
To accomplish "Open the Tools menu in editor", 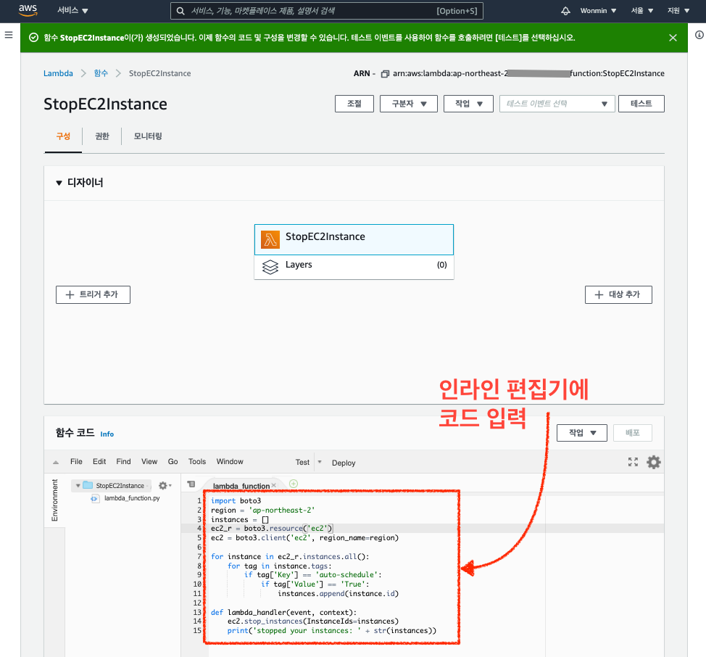I will click(x=197, y=461).
